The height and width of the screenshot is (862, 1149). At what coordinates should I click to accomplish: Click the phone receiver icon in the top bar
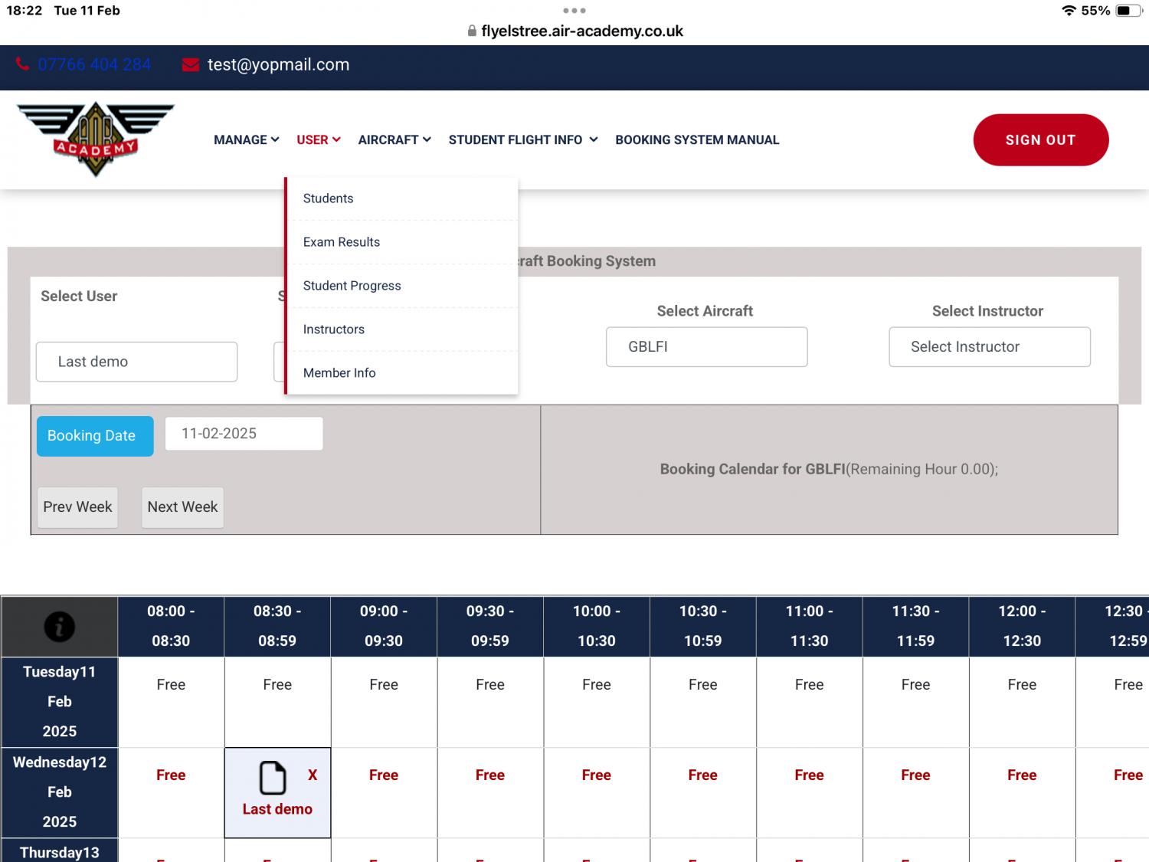click(x=22, y=64)
